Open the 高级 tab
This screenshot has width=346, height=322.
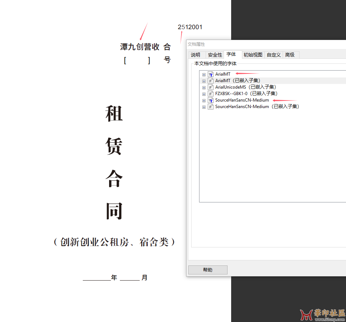(290, 55)
